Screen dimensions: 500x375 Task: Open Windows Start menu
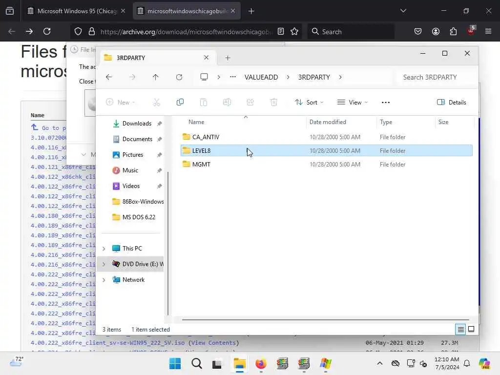(175, 363)
